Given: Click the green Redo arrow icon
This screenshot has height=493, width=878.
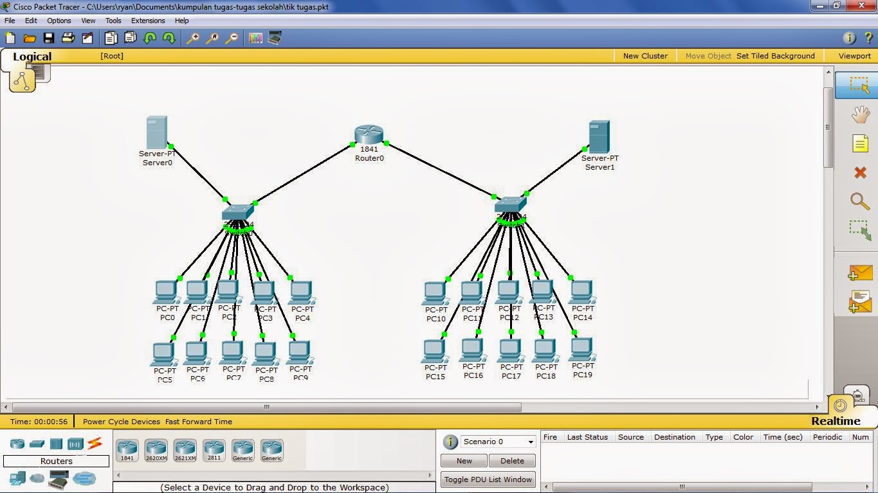Looking at the screenshot, I should coord(169,39).
